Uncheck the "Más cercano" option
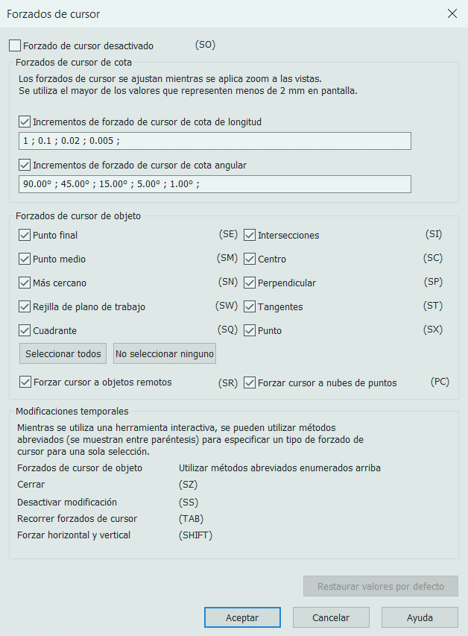 [25, 282]
